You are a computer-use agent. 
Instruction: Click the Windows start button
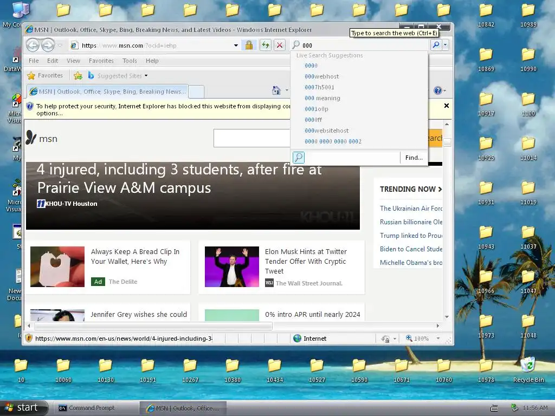pyautogui.click(x=23, y=408)
